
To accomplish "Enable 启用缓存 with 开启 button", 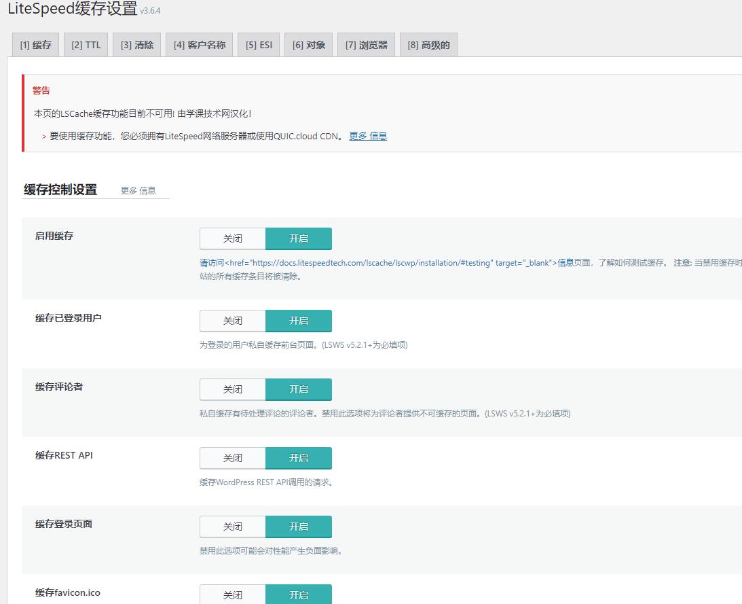I will pyautogui.click(x=298, y=239).
